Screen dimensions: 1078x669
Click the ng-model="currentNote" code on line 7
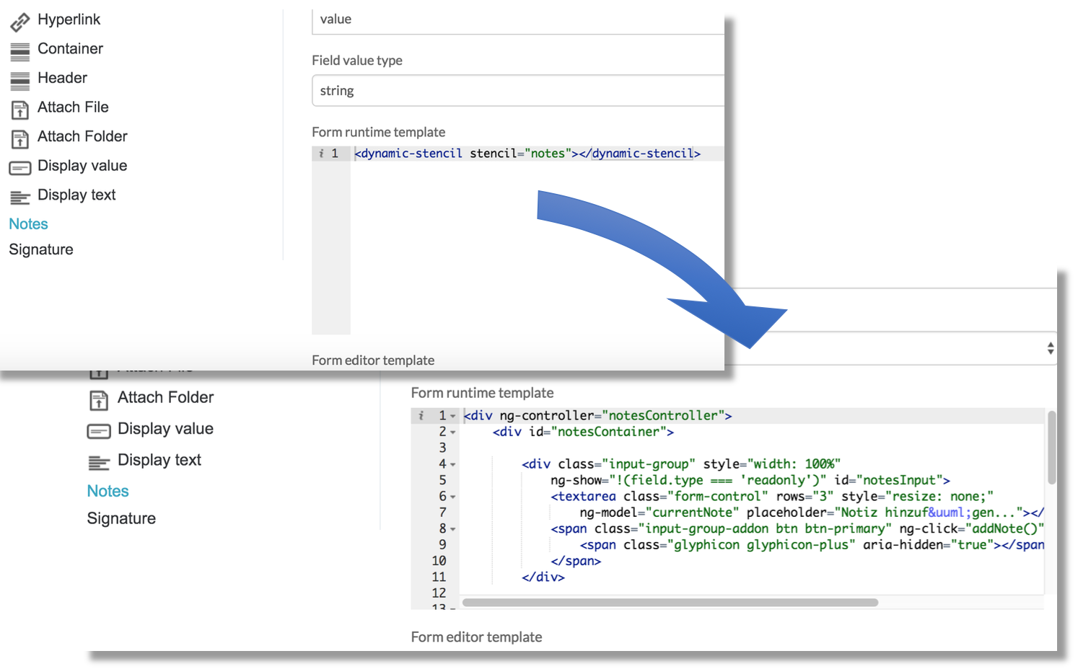pyautogui.click(x=659, y=513)
